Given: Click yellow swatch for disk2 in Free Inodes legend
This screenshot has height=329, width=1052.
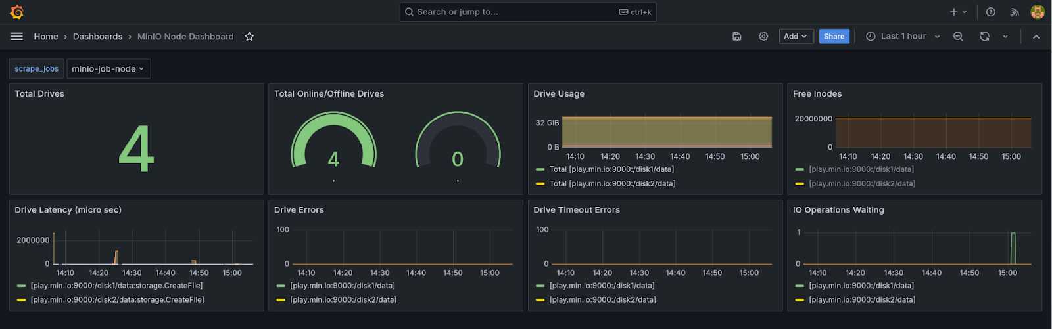Looking at the screenshot, I should click(800, 184).
